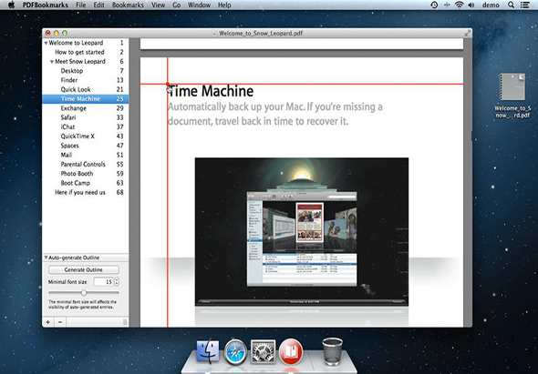Click the volume icon in menu bar
Screen dimensions: 538x374
point(471,5)
